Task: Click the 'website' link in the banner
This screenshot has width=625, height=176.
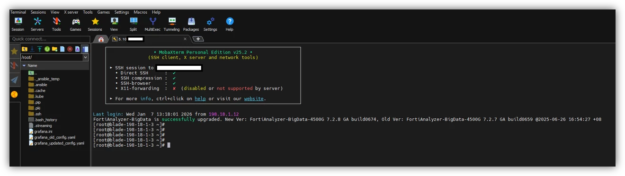Action: [x=254, y=99]
